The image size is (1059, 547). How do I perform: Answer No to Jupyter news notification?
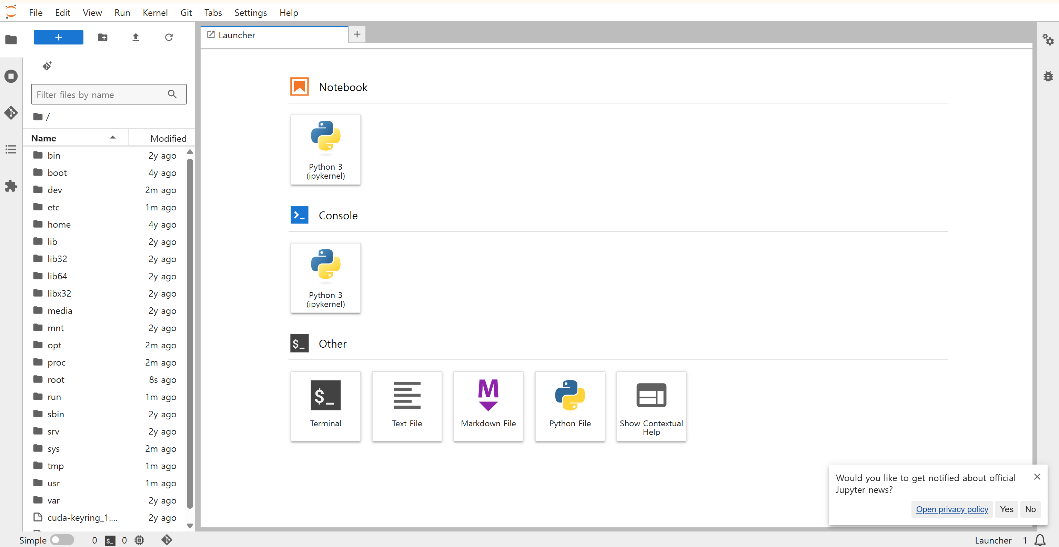tap(1030, 509)
